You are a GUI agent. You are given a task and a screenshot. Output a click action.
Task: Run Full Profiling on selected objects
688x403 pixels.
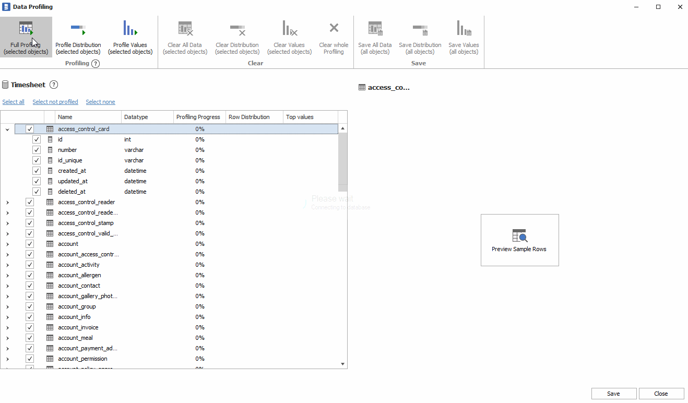click(x=25, y=37)
